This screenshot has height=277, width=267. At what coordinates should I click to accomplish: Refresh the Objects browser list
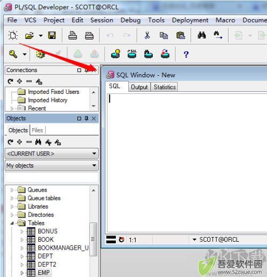coord(10,142)
